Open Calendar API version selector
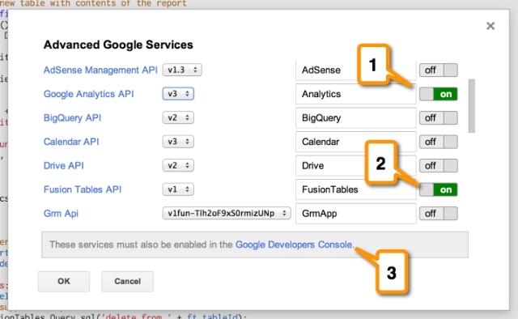Screen dimensions: 518x319 [x=178, y=142]
